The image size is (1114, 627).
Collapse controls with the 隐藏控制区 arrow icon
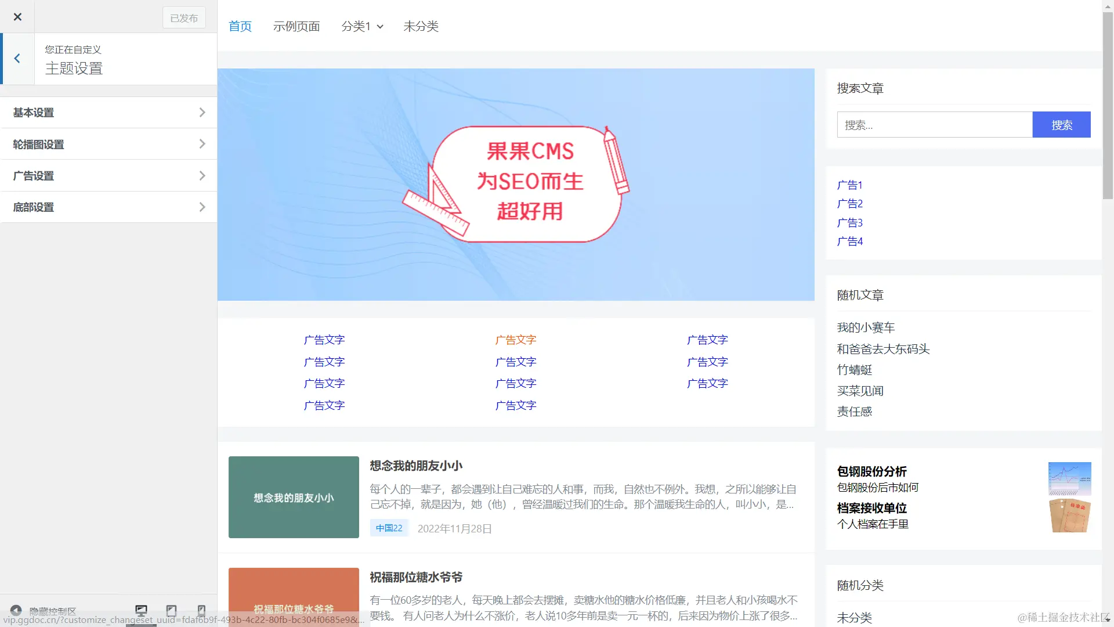click(16, 610)
